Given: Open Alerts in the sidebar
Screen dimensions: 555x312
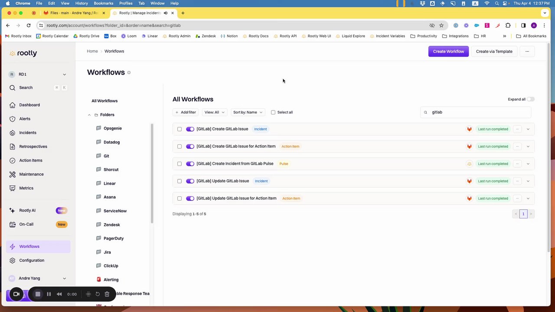Looking at the screenshot, I should coord(25,119).
